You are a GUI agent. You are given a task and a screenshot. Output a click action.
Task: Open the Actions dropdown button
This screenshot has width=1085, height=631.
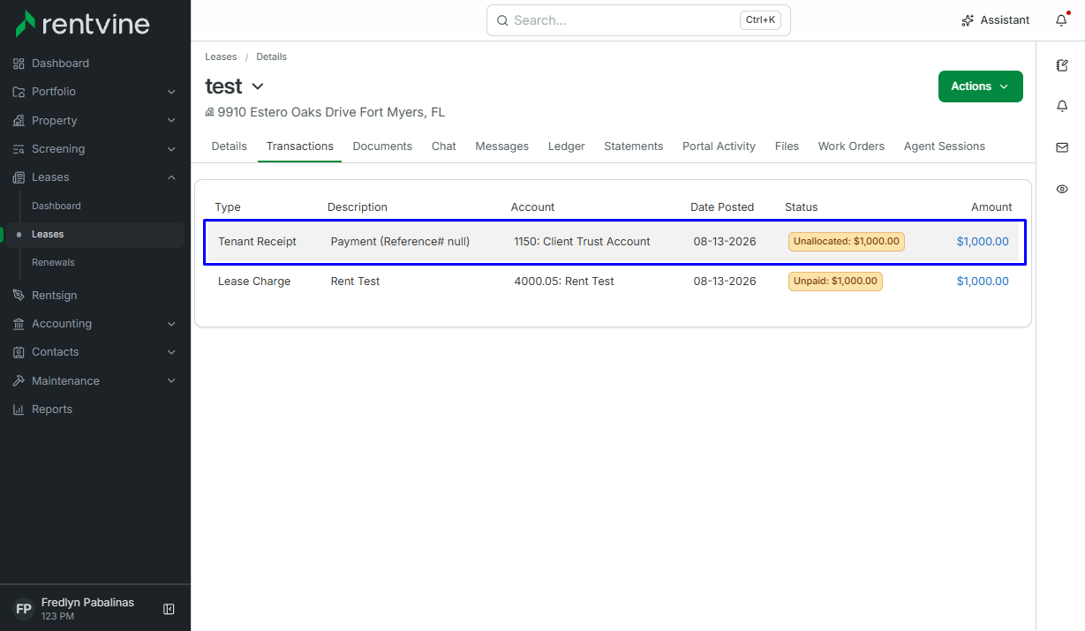(980, 86)
